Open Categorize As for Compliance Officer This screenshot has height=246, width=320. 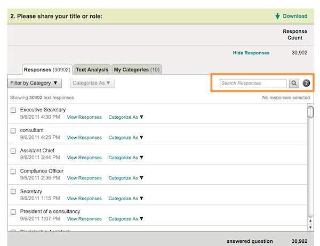pos(126,178)
